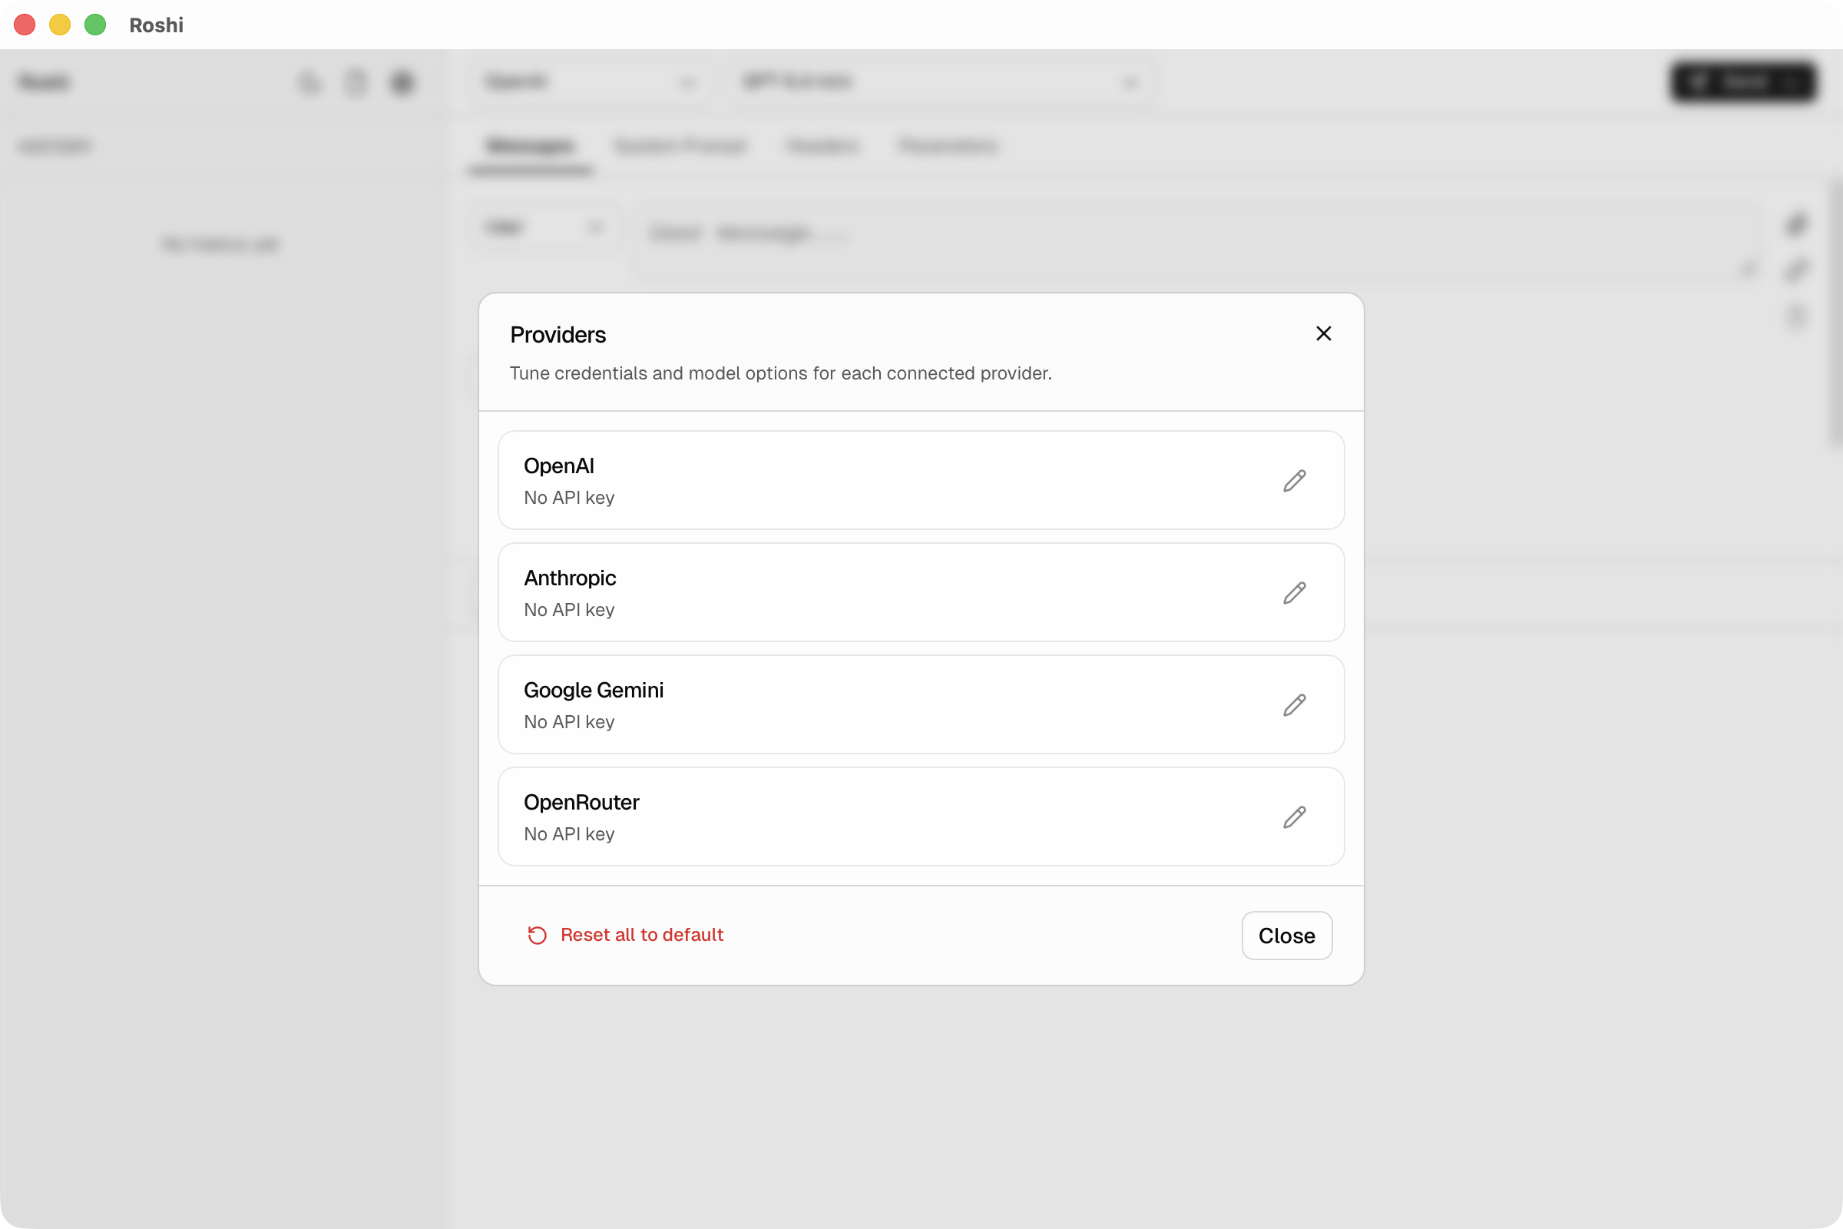Click the paperclip icon beside the message field
This screenshot has height=1229, width=1843.
coord(1797,224)
